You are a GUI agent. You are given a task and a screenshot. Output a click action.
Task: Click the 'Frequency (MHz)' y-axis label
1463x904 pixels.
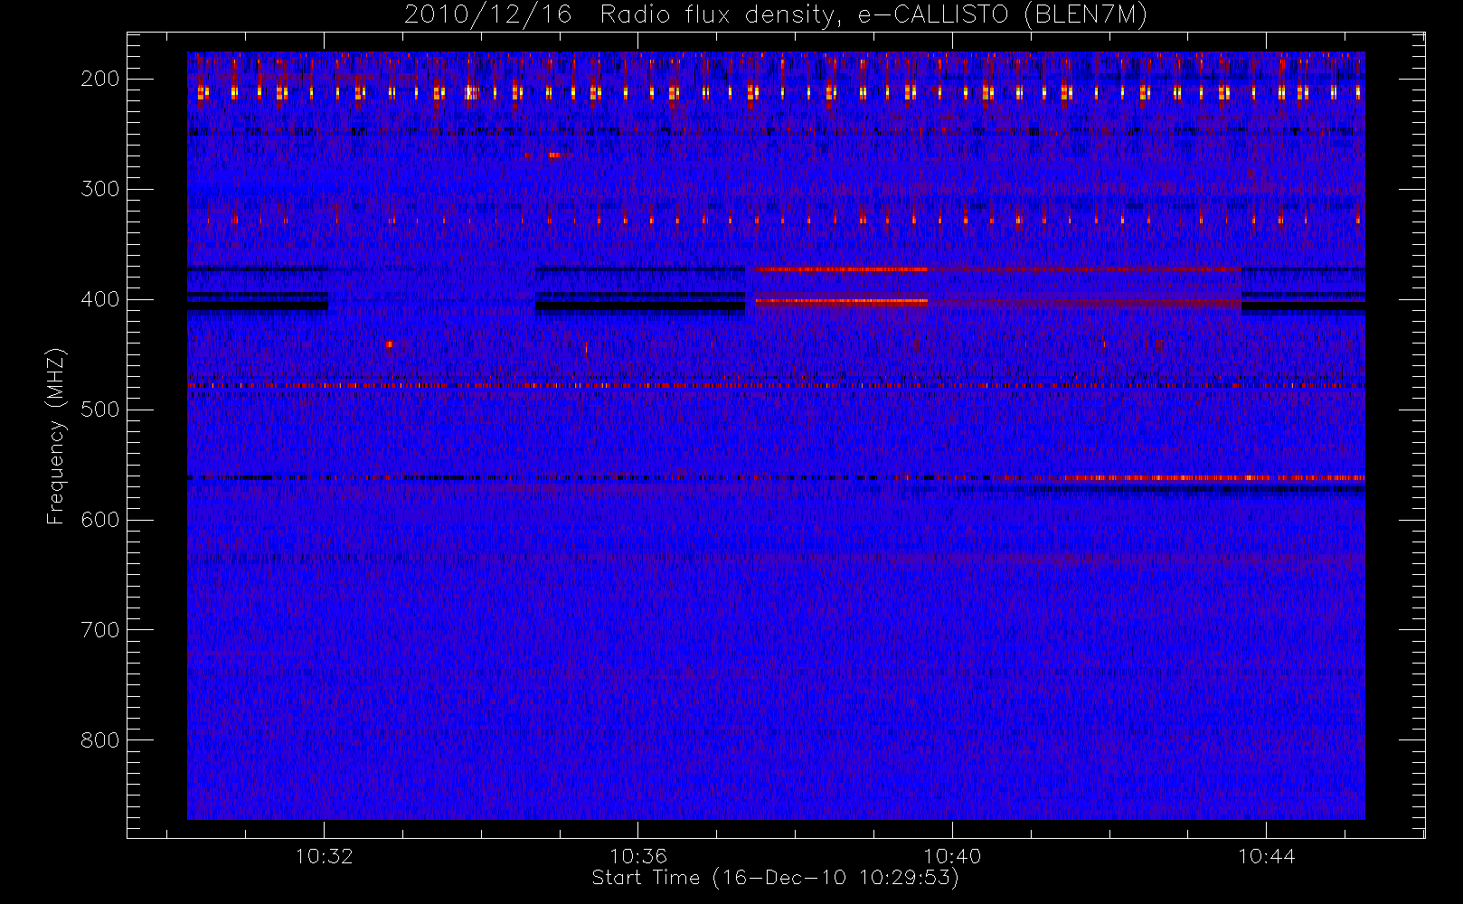click(56, 436)
